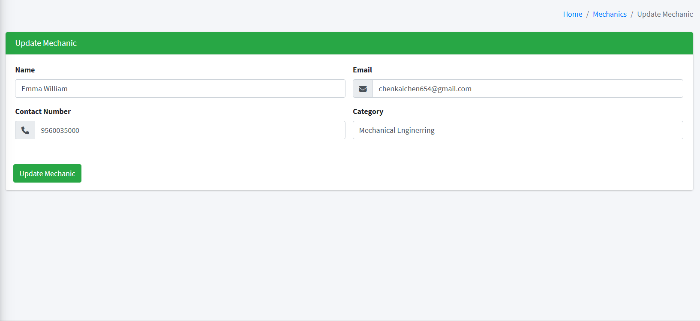Click the envelope icon beside Email field
This screenshot has width=700, height=321.
(363, 89)
